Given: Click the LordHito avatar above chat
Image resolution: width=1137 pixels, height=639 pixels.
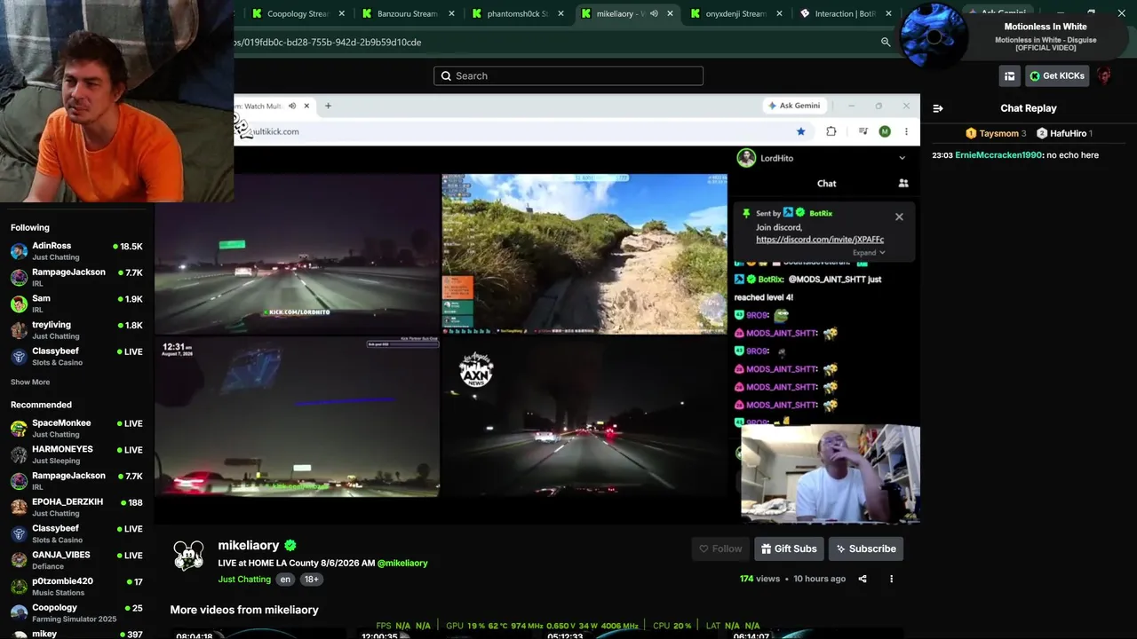Looking at the screenshot, I should (x=746, y=158).
